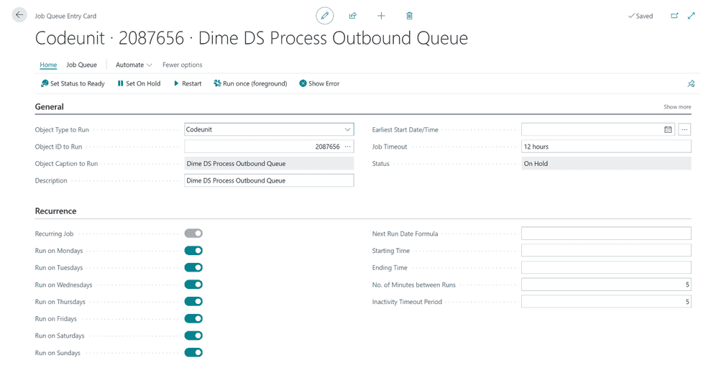Screen dimensions: 719x383
Task: Open card in new window icon
Action: (674, 16)
